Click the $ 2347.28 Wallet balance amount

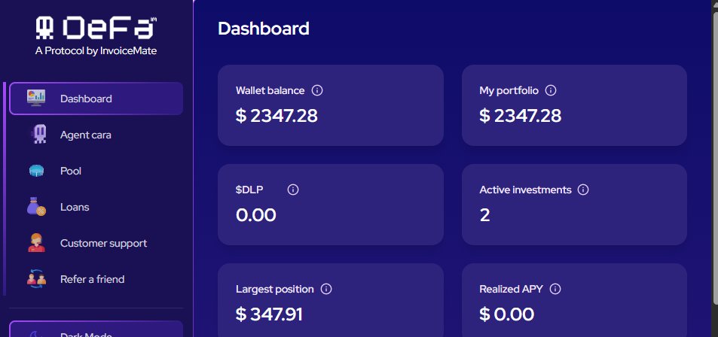tap(277, 116)
